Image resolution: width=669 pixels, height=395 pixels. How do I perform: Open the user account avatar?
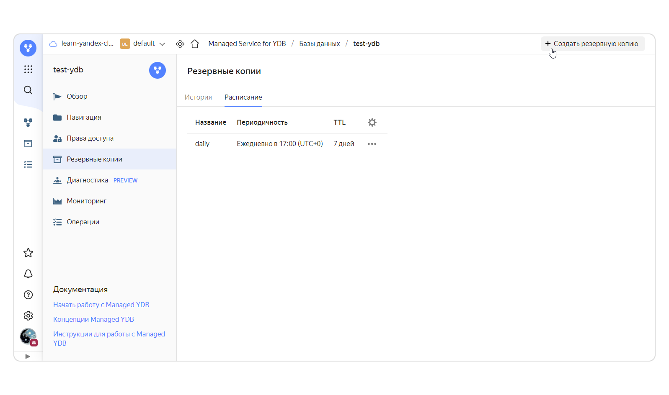tap(28, 336)
